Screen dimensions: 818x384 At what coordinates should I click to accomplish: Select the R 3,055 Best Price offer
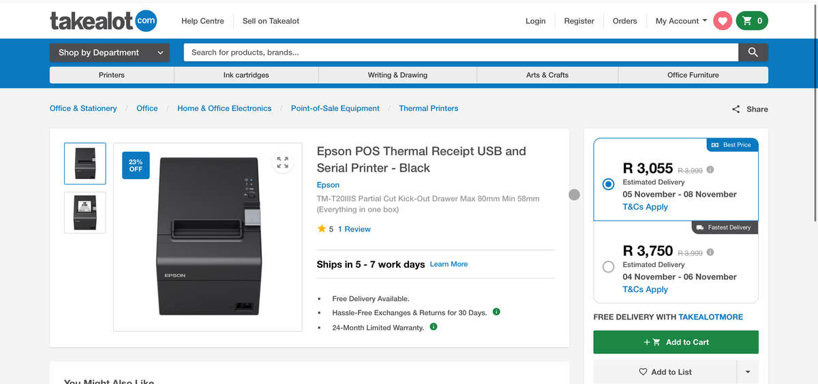click(x=609, y=184)
